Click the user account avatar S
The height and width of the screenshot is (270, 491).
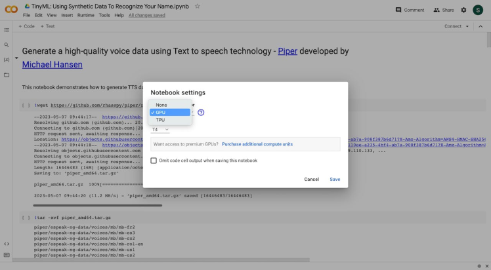[478, 10]
